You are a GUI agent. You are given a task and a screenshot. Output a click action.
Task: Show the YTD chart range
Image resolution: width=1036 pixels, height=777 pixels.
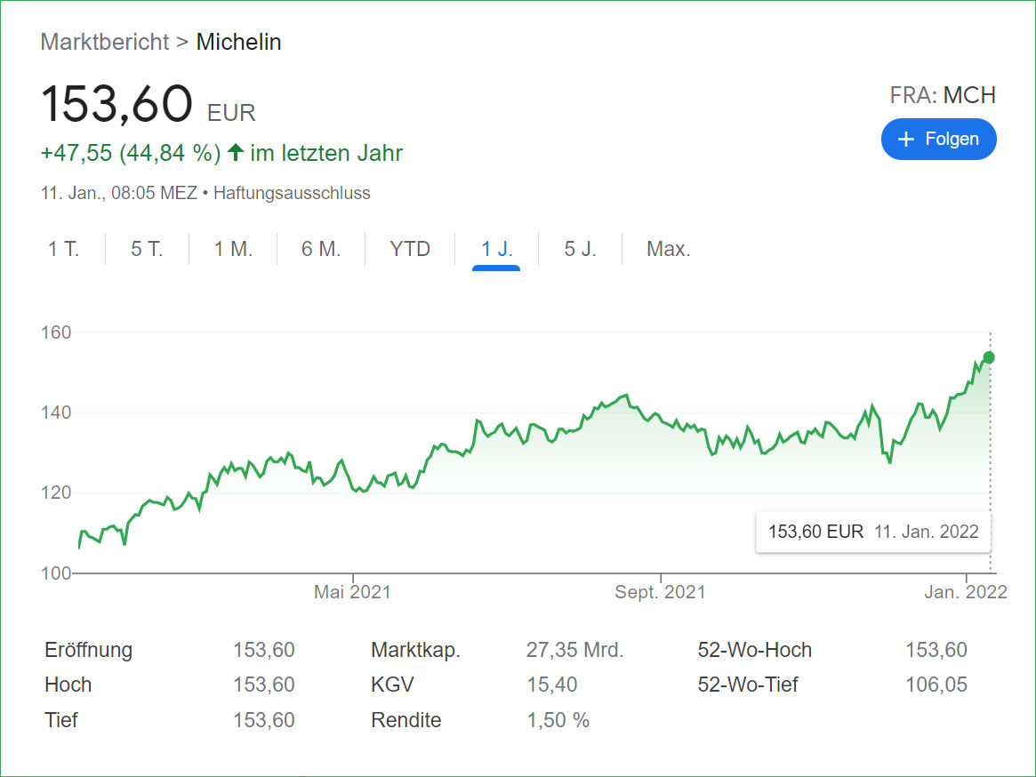pos(410,249)
